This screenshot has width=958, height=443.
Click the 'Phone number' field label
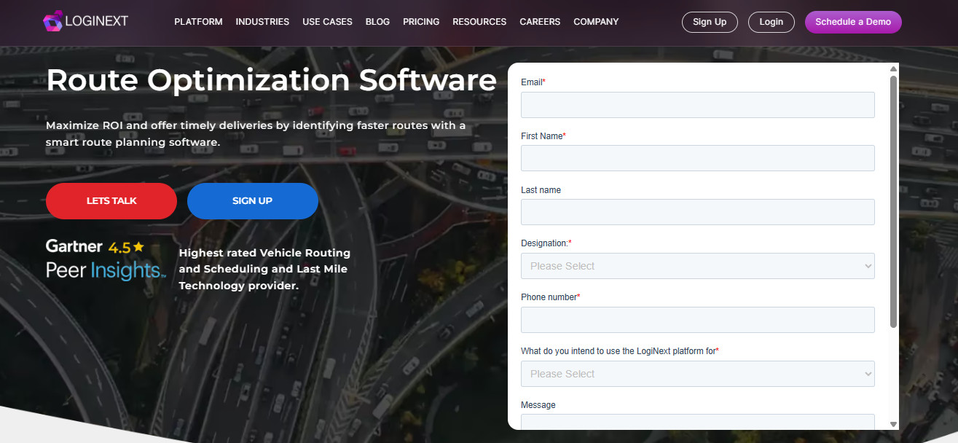[551, 297]
